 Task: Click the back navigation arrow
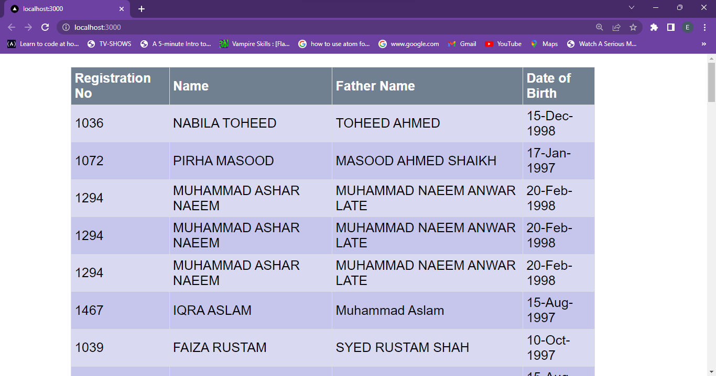pos(12,27)
